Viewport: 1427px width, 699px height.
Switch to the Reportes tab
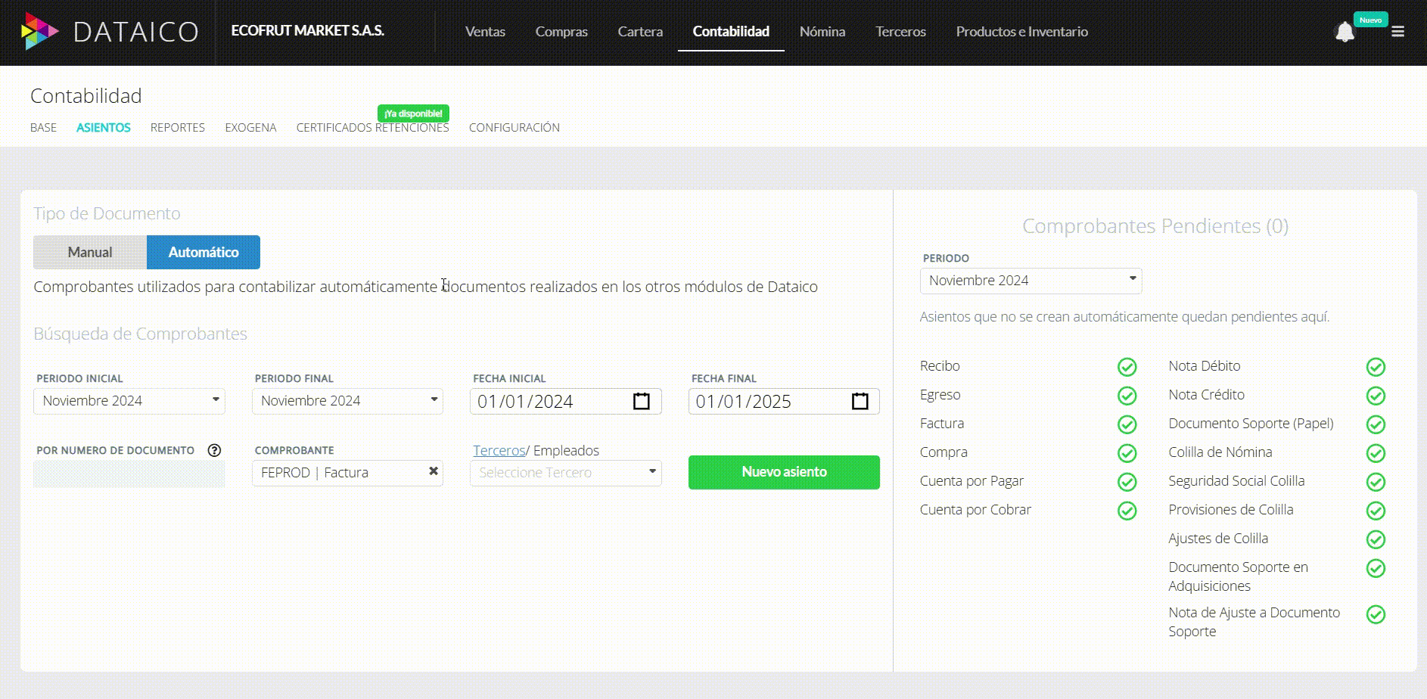click(177, 127)
